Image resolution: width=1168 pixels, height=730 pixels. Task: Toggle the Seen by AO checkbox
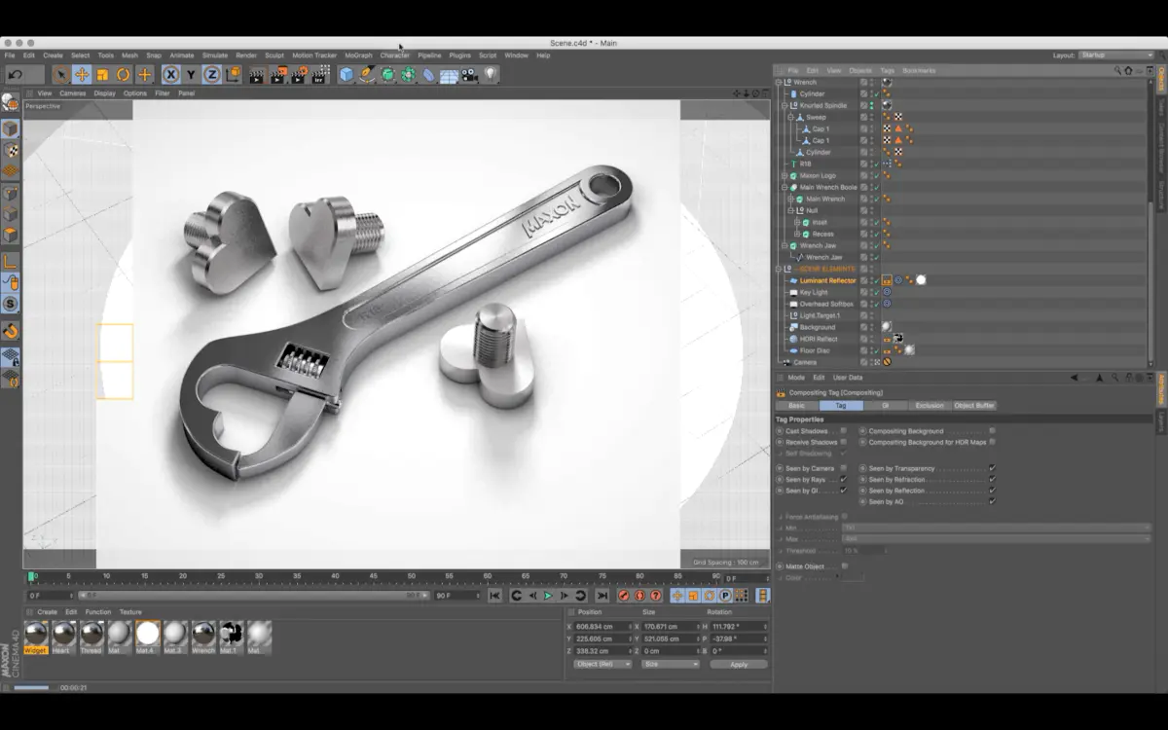992,501
